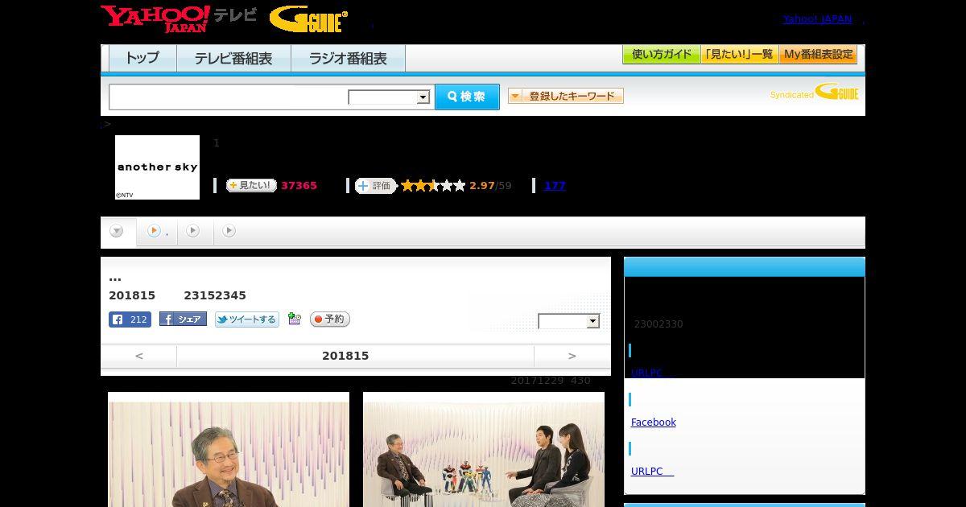
Task: Focus the program search text field
Action: (228, 97)
